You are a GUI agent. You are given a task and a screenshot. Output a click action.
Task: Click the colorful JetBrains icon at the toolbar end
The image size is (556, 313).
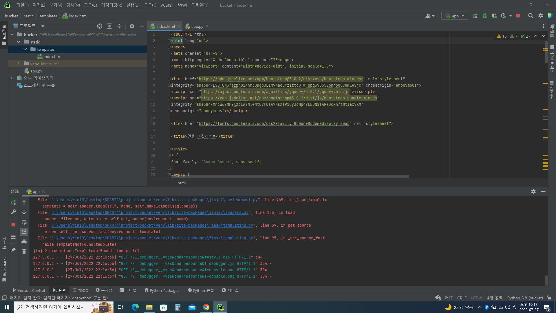click(x=550, y=16)
